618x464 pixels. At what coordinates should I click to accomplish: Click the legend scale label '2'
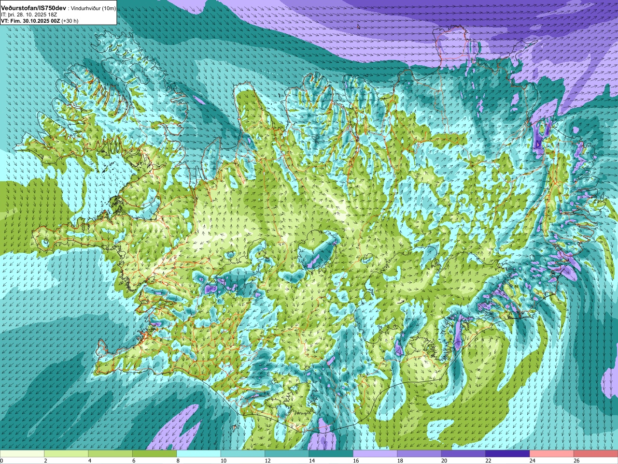[45, 461]
